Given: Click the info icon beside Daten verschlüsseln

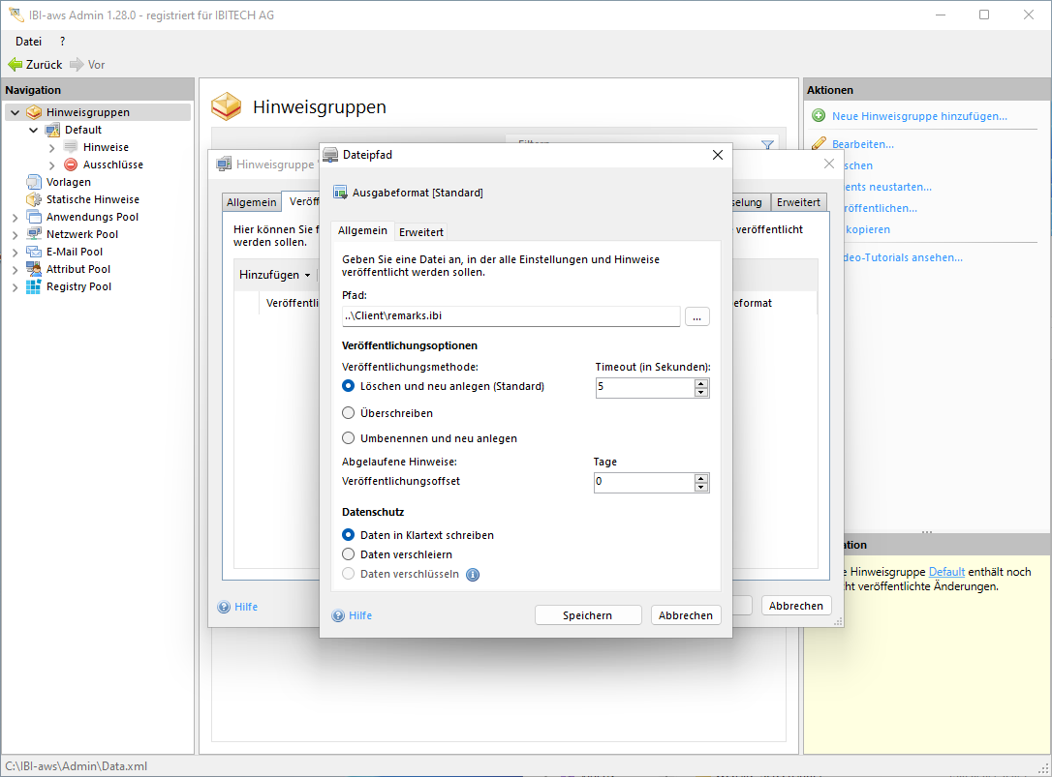Looking at the screenshot, I should (473, 574).
